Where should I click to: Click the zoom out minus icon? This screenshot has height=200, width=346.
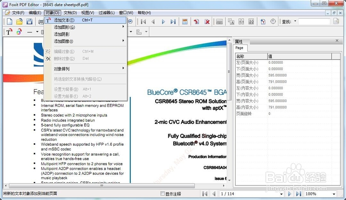click(x=130, y=21)
